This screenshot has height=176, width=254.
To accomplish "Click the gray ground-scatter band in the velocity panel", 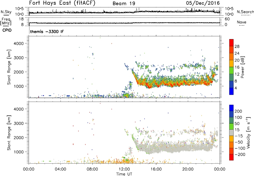I will point(175,147).
